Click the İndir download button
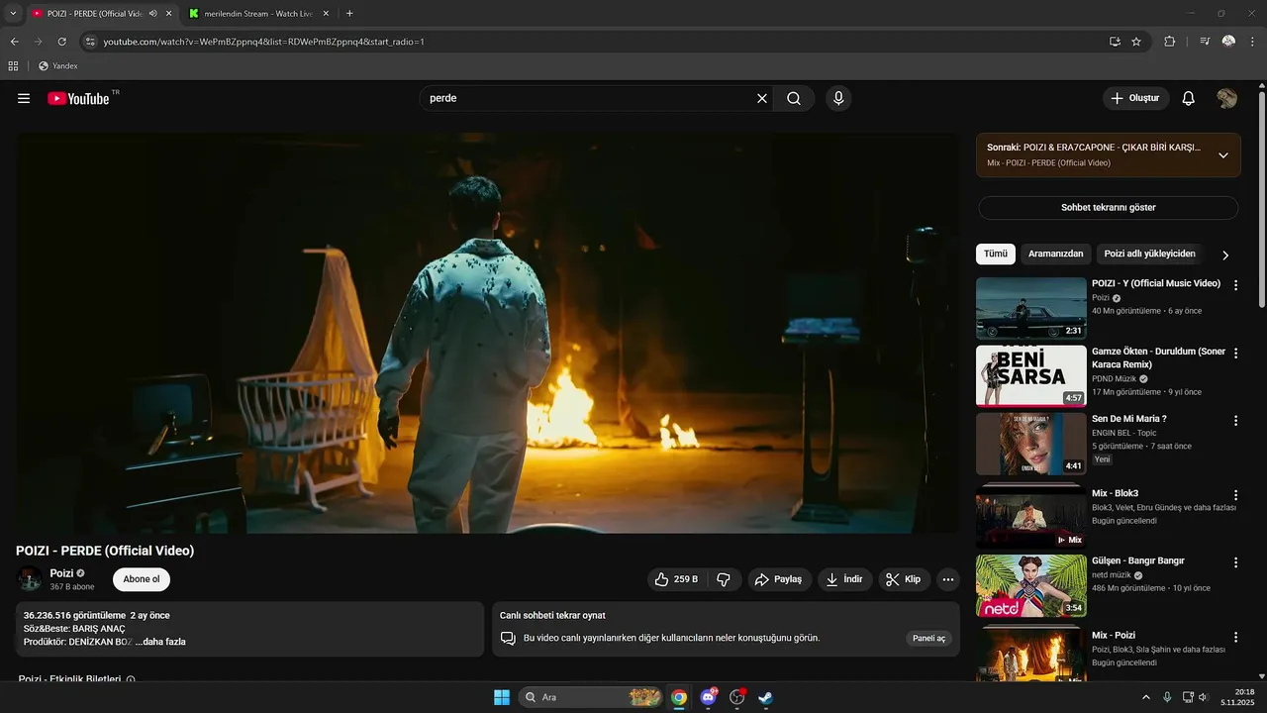 pyautogui.click(x=845, y=579)
